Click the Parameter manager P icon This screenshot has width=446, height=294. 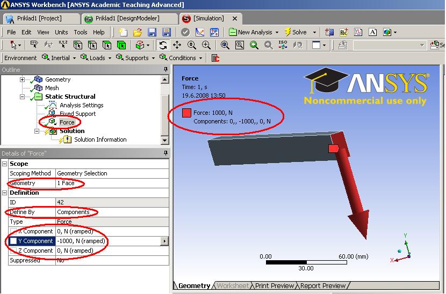point(214,32)
